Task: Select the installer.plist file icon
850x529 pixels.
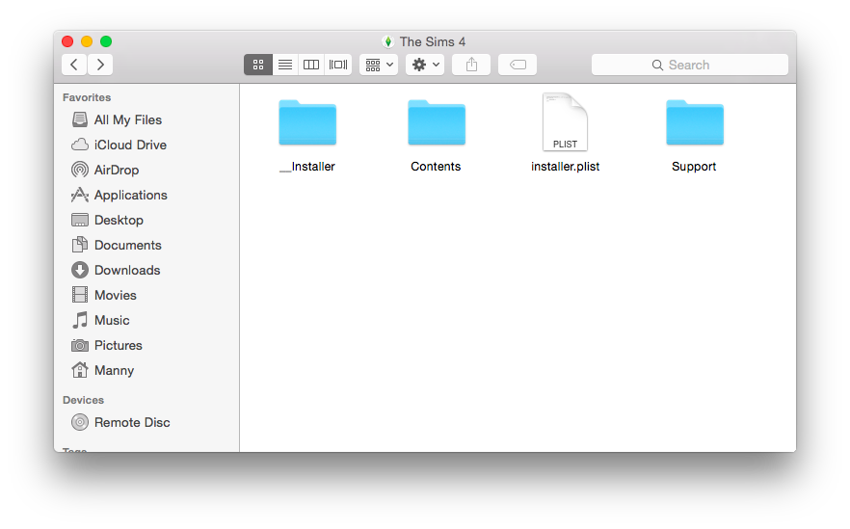Action: (x=565, y=122)
